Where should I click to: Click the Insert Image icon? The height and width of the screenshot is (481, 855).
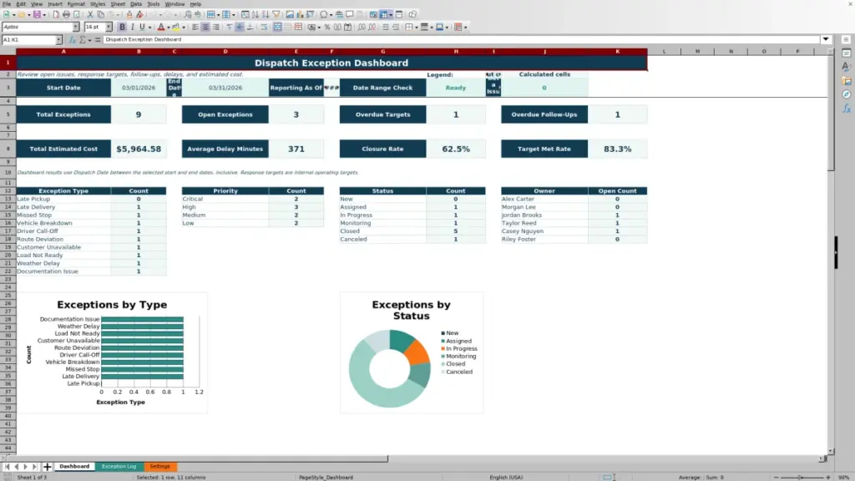click(x=290, y=14)
